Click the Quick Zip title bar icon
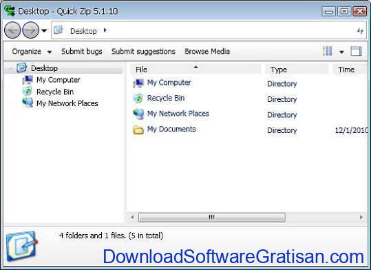 point(10,11)
